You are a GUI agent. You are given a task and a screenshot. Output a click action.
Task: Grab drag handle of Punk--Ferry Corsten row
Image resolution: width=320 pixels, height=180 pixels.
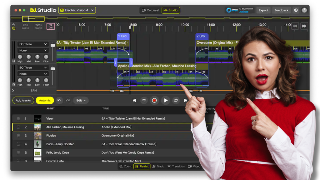point(18,144)
